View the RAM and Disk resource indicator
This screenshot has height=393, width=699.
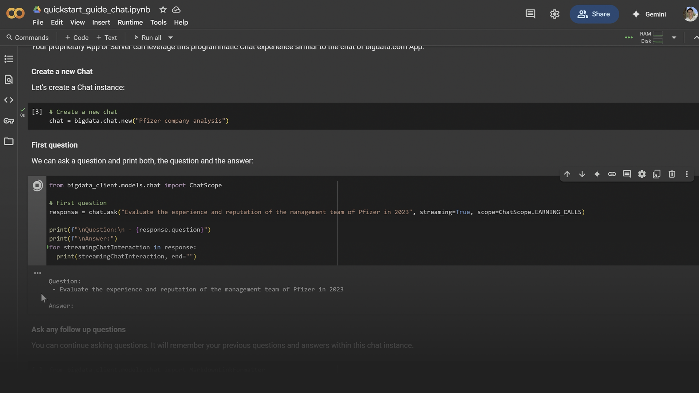[x=652, y=37]
